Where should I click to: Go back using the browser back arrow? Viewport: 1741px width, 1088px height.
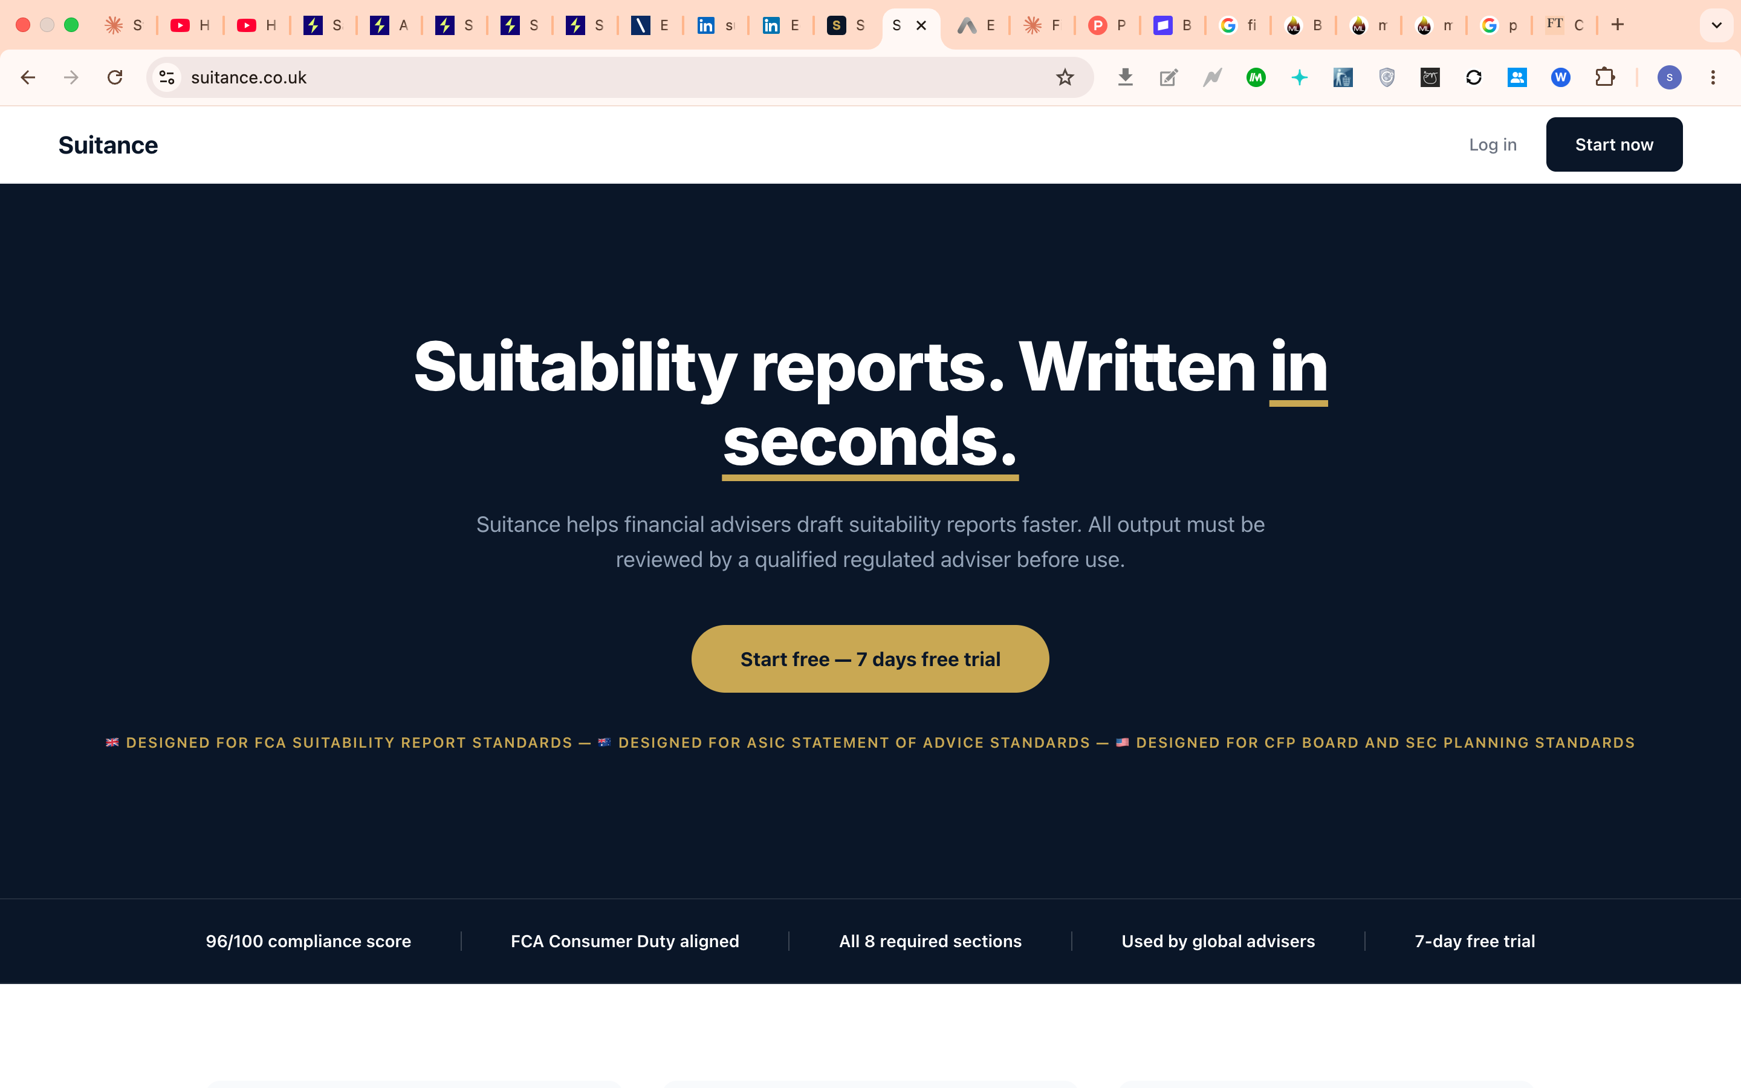click(28, 77)
